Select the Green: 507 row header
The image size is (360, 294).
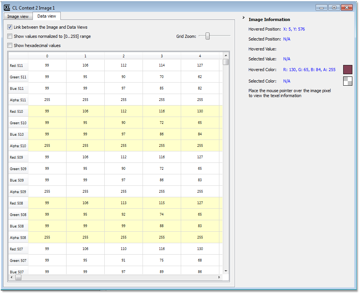tap(18, 261)
